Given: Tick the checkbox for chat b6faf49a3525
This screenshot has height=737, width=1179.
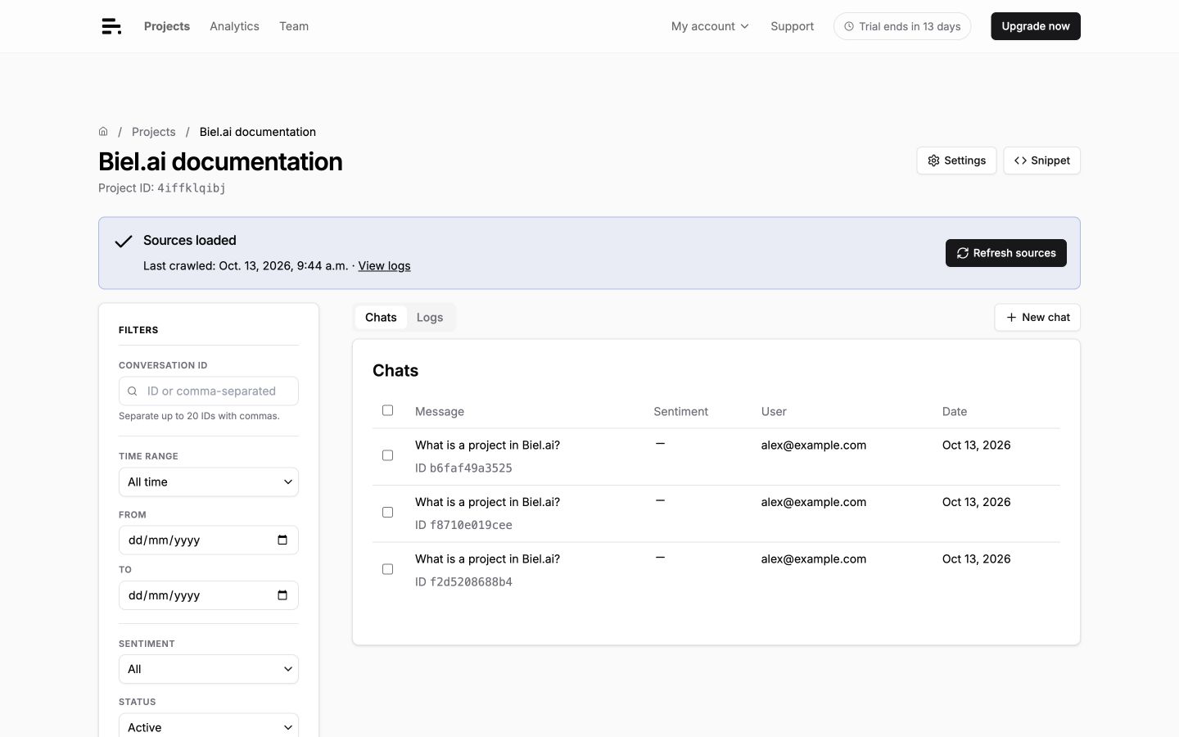Looking at the screenshot, I should click(x=388, y=455).
